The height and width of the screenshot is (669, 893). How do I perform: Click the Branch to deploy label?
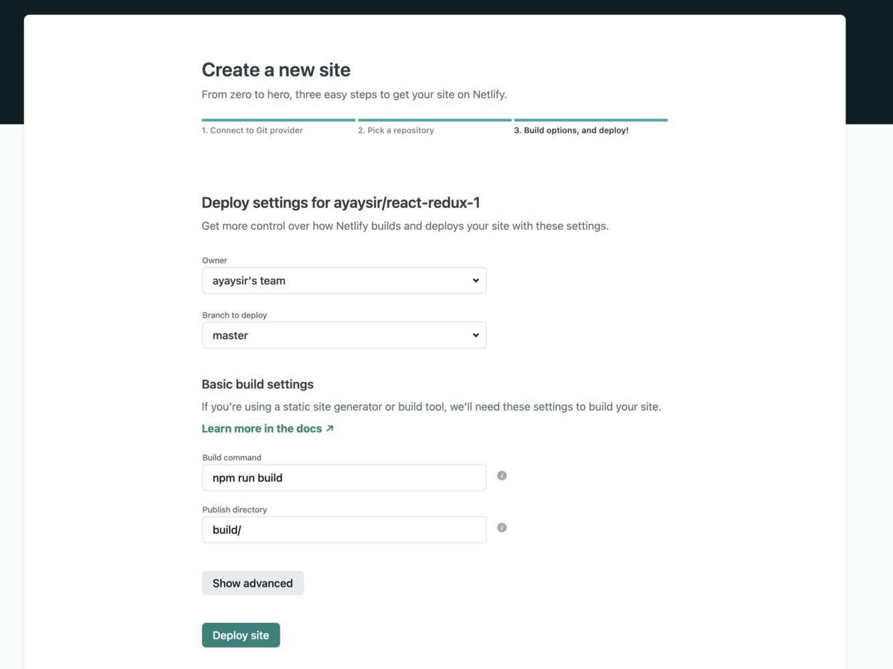[x=235, y=315]
